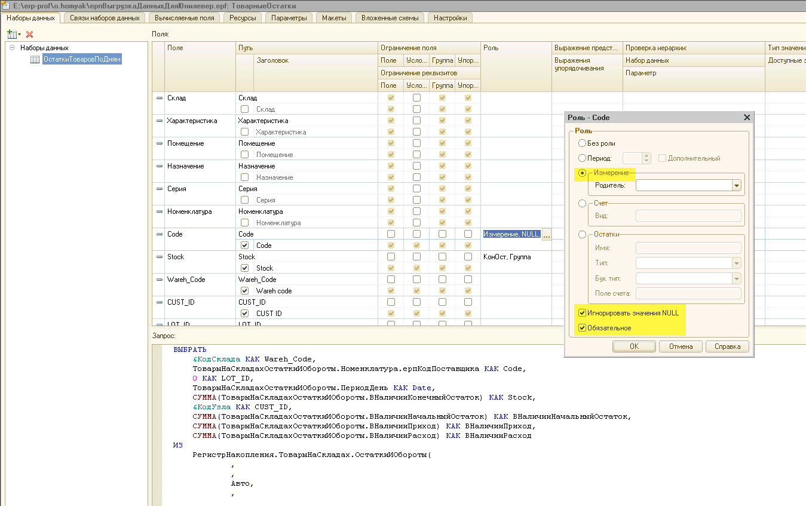
Task: Enable the Склад header checkbox
Action: click(245, 109)
